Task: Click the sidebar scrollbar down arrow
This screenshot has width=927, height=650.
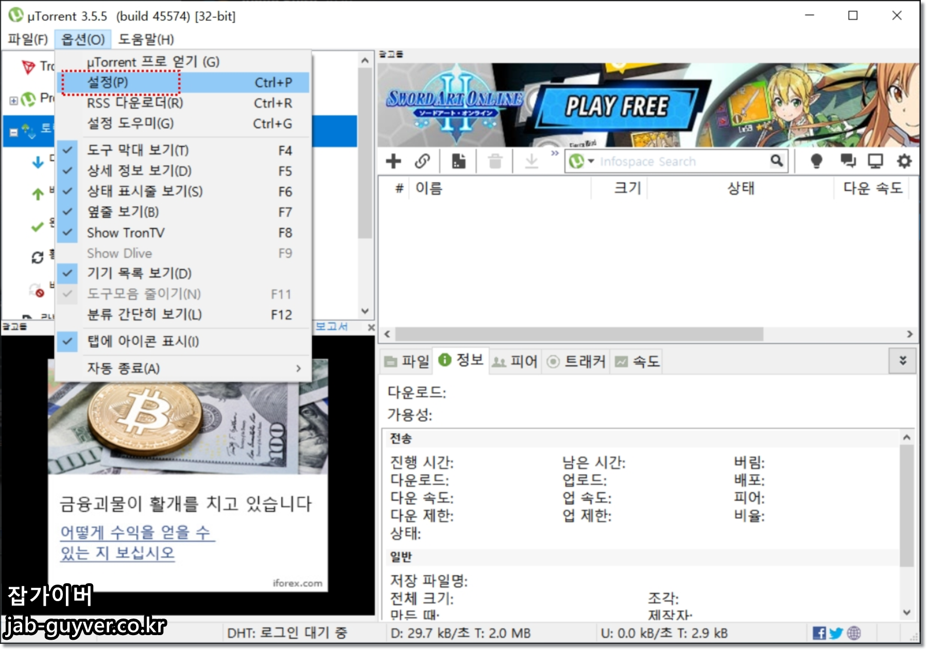Action: click(x=365, y=311)
